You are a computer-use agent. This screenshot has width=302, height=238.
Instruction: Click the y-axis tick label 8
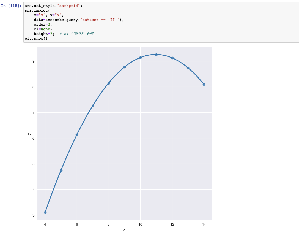click(34, 87)
